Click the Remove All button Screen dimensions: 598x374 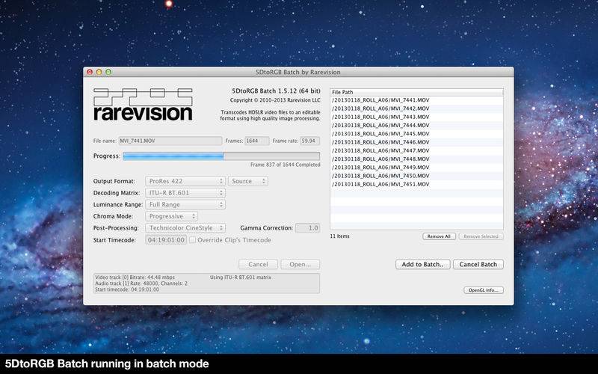[439, 236]
